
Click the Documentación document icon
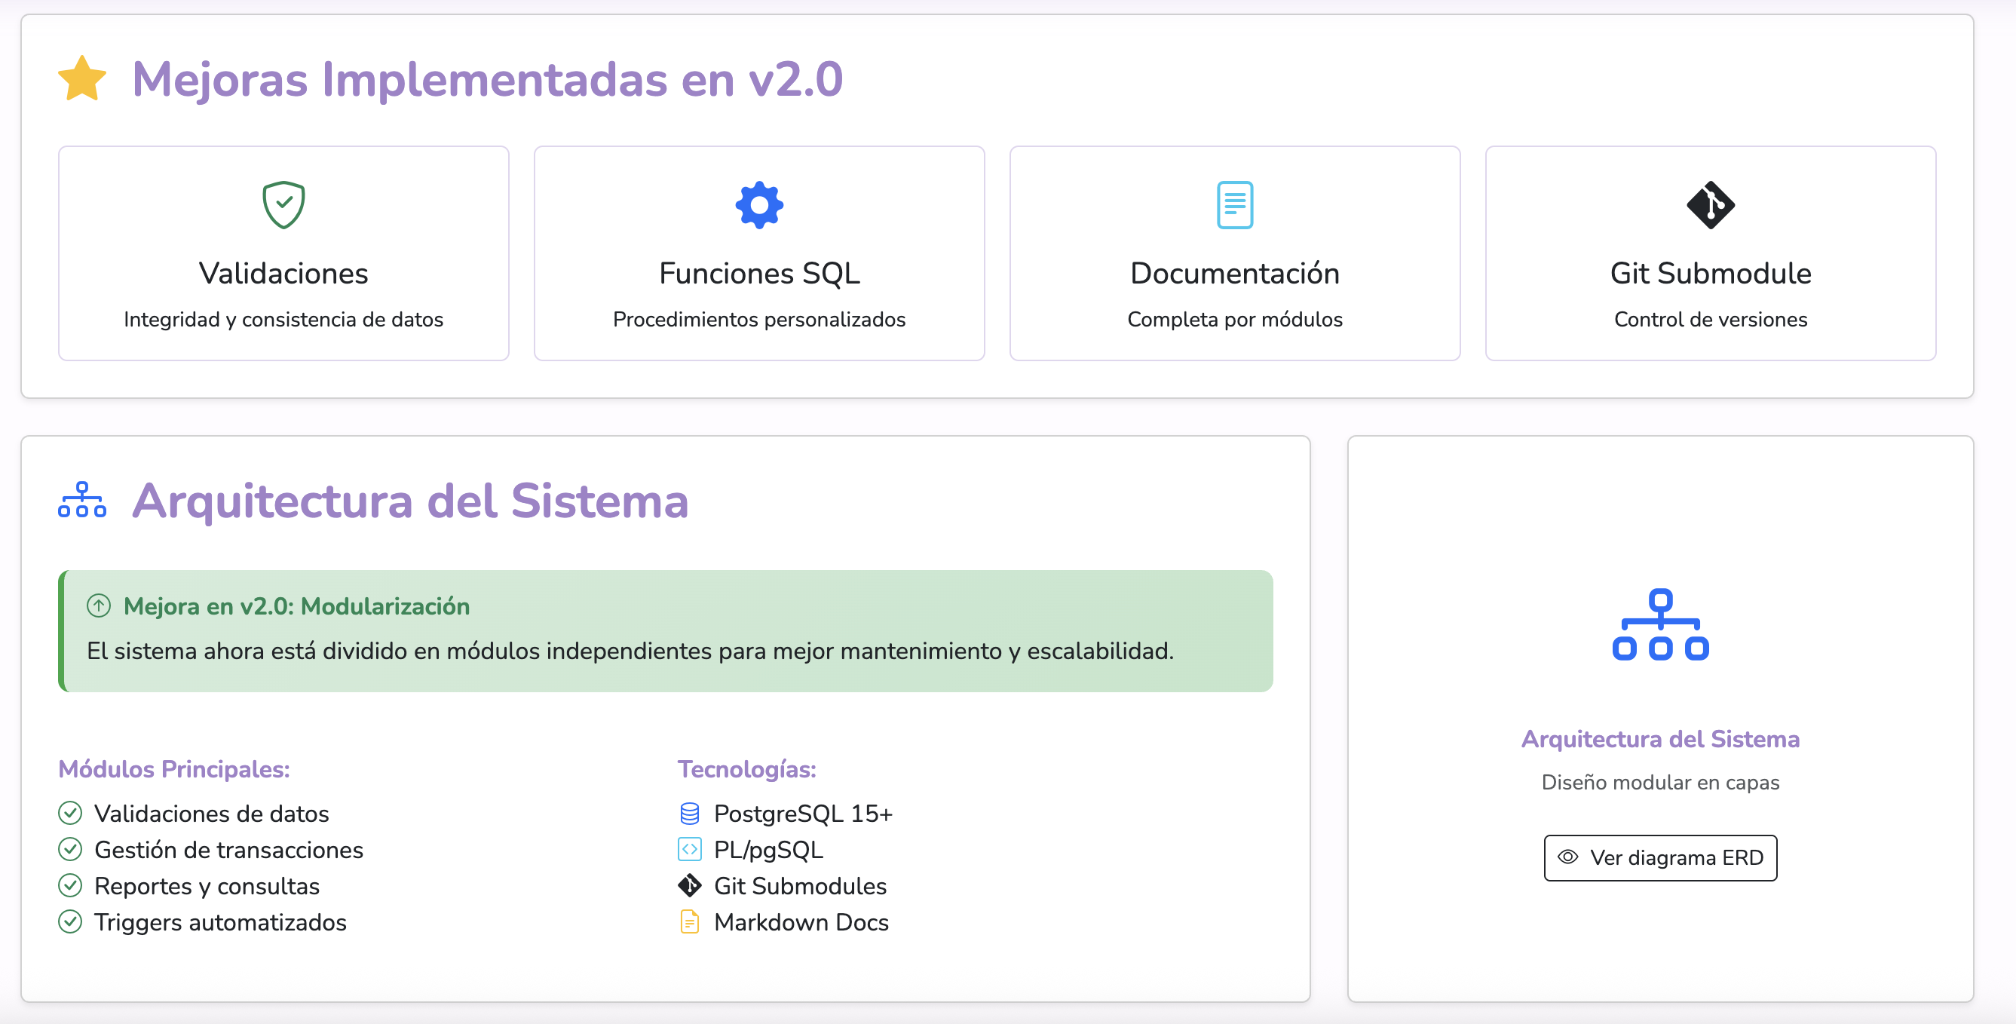pyautogui.click(x=1235, y=205)
